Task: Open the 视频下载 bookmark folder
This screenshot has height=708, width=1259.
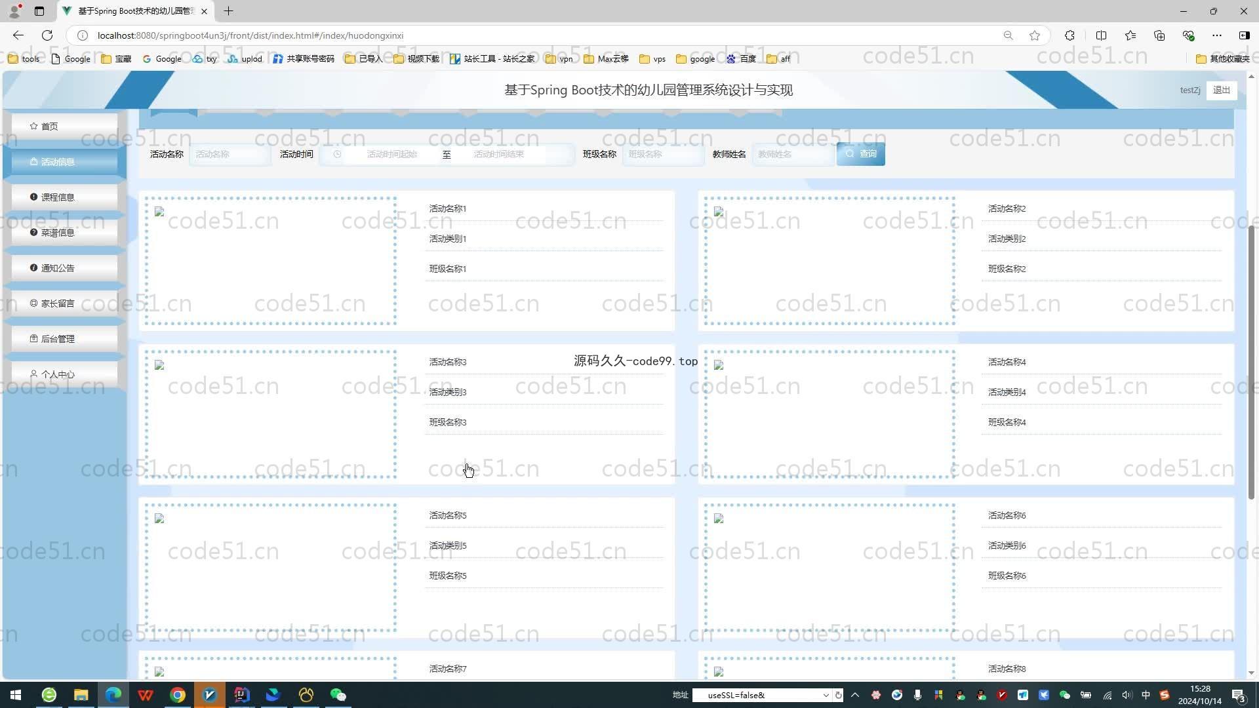Action: pyautogui.click(x=416, y=59)
